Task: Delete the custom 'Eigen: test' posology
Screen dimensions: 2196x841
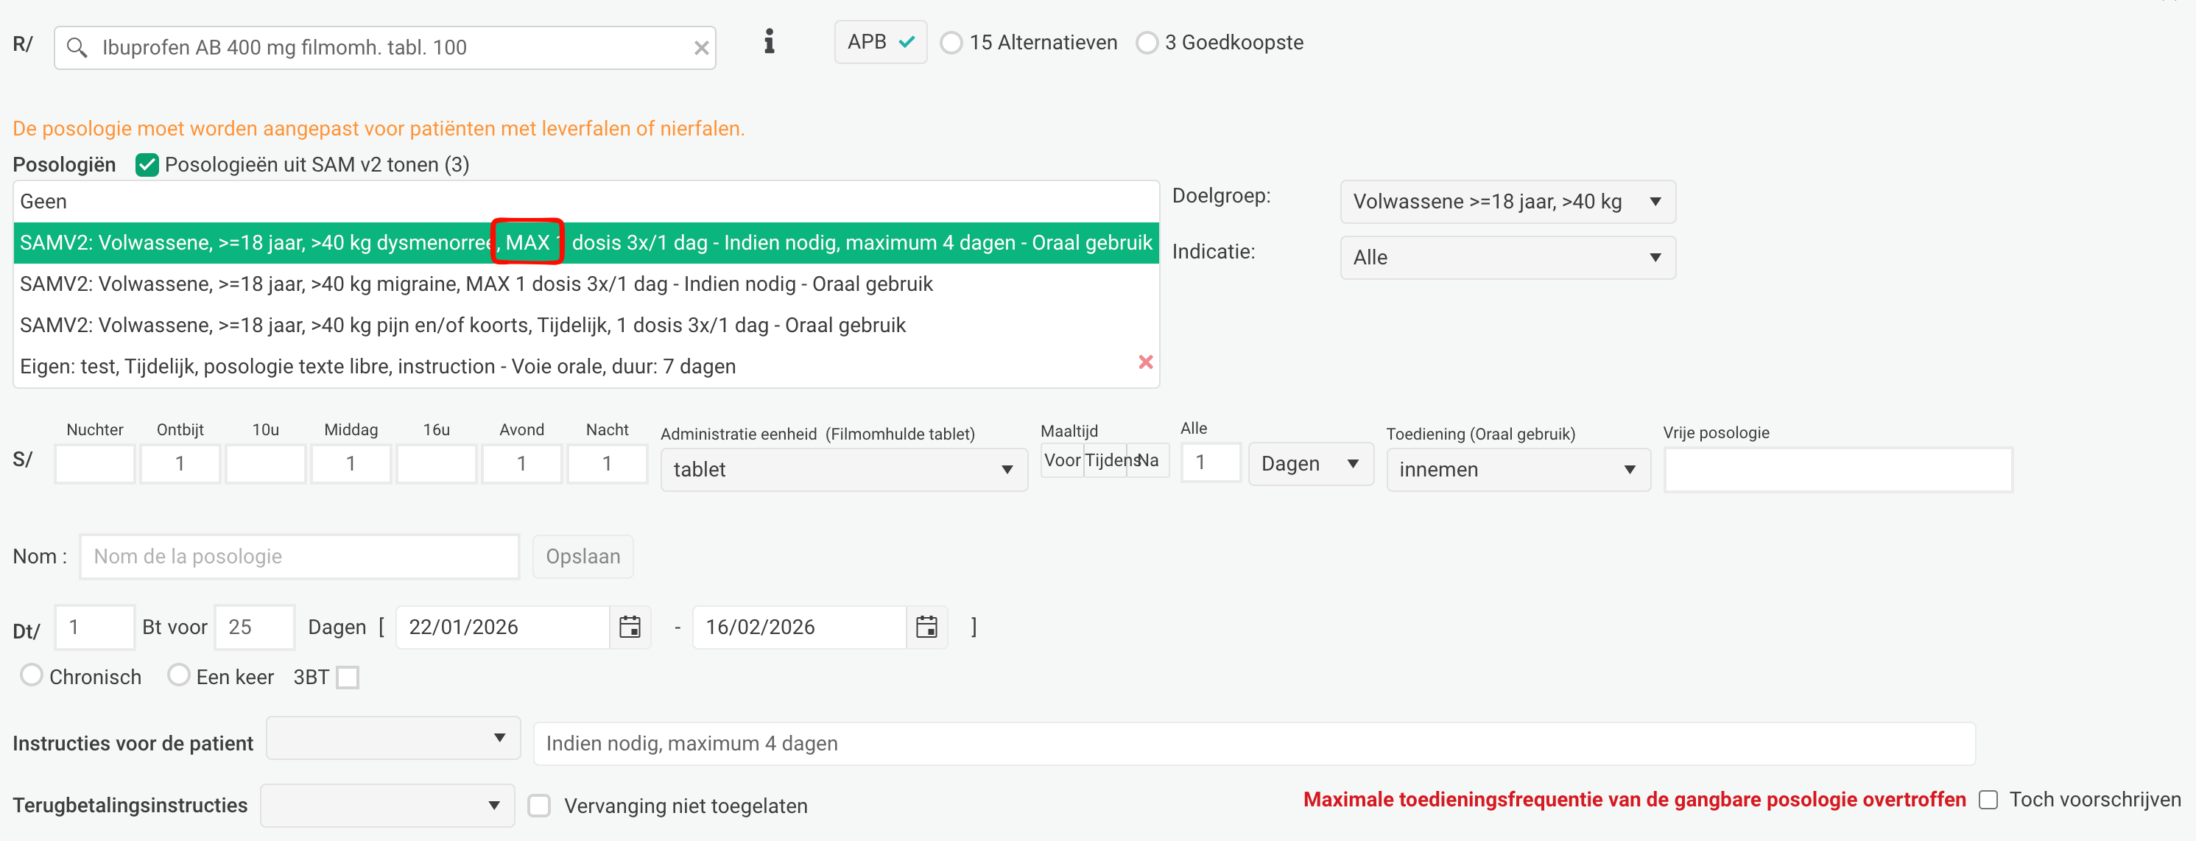Action: tap(1145, 363)
